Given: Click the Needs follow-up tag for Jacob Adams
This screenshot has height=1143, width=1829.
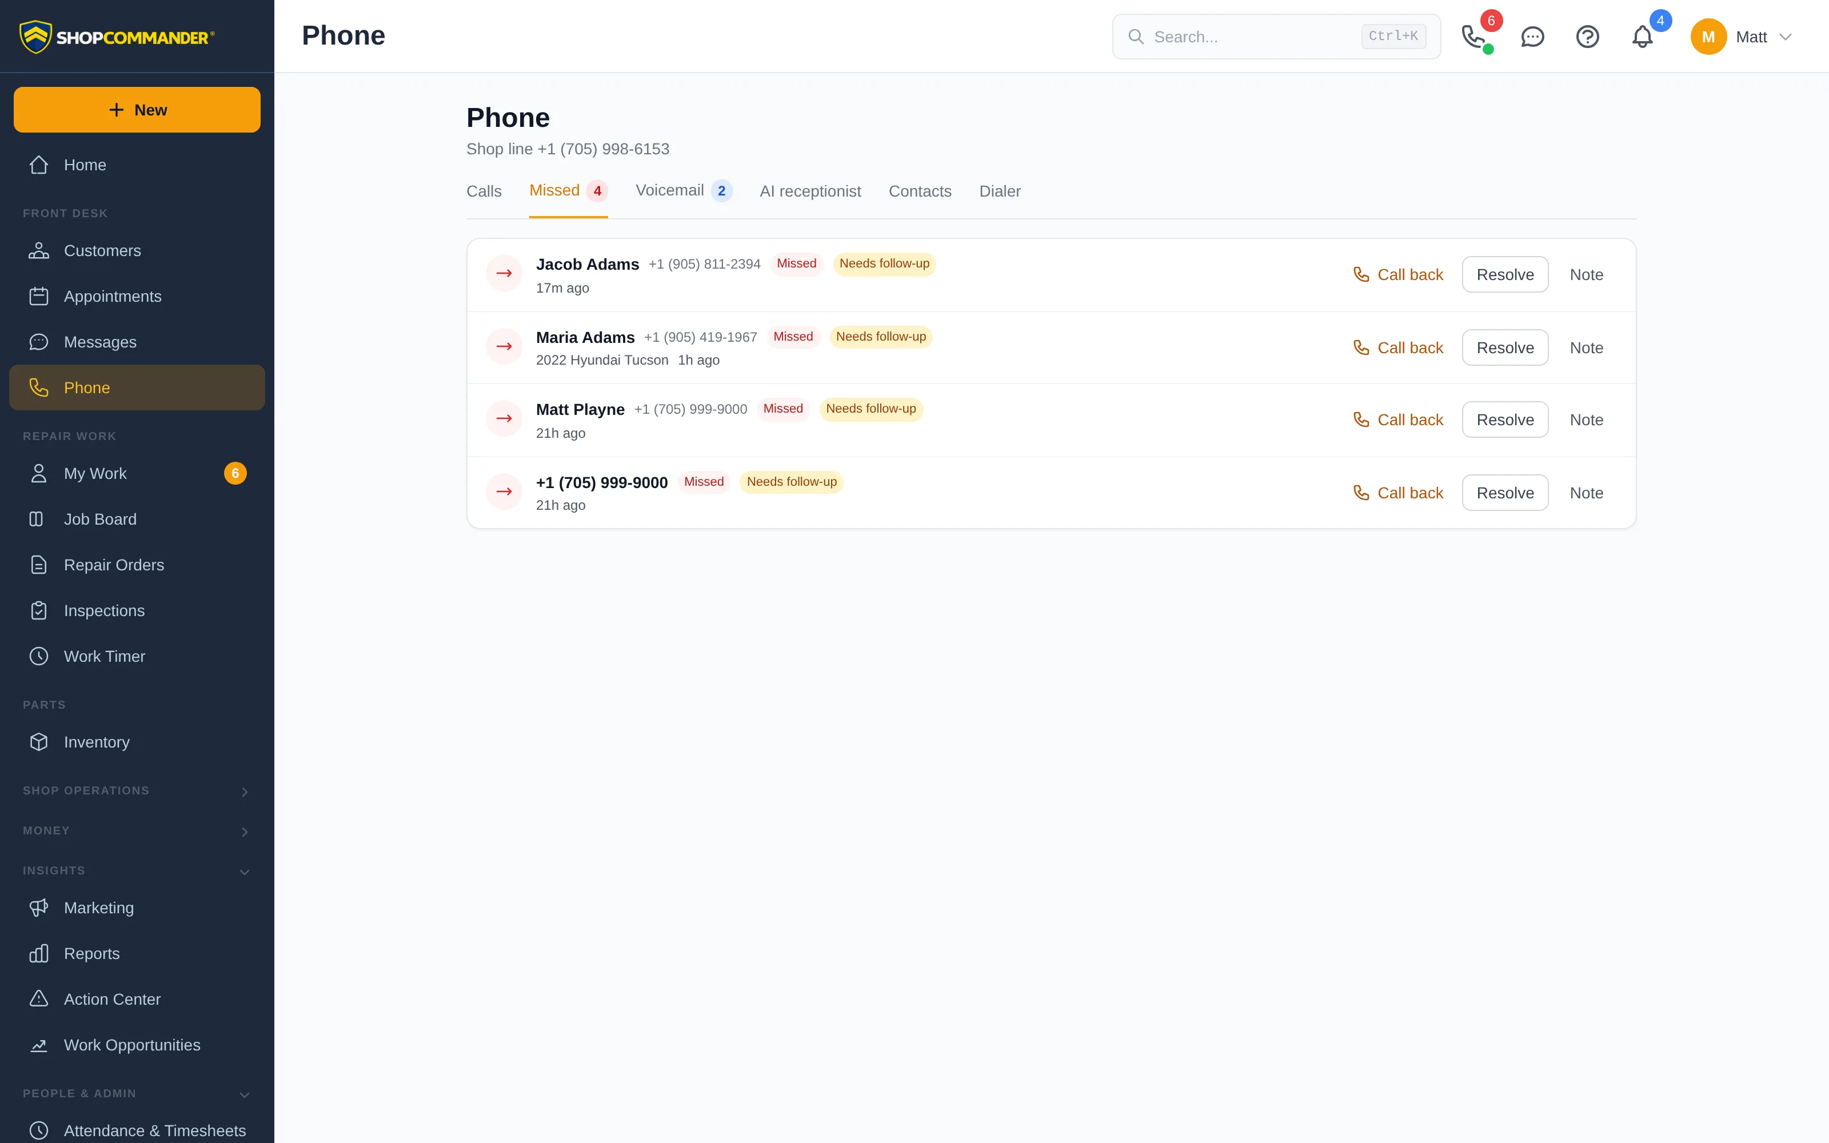Looking at the screenshot, I should 884,264.
